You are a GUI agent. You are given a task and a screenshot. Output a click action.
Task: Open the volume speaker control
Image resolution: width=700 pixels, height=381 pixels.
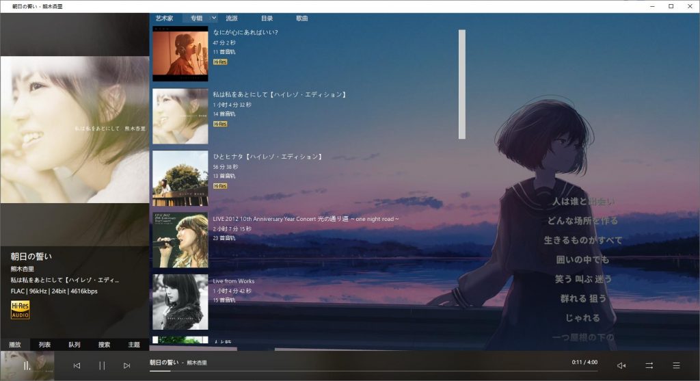point(621,365)
